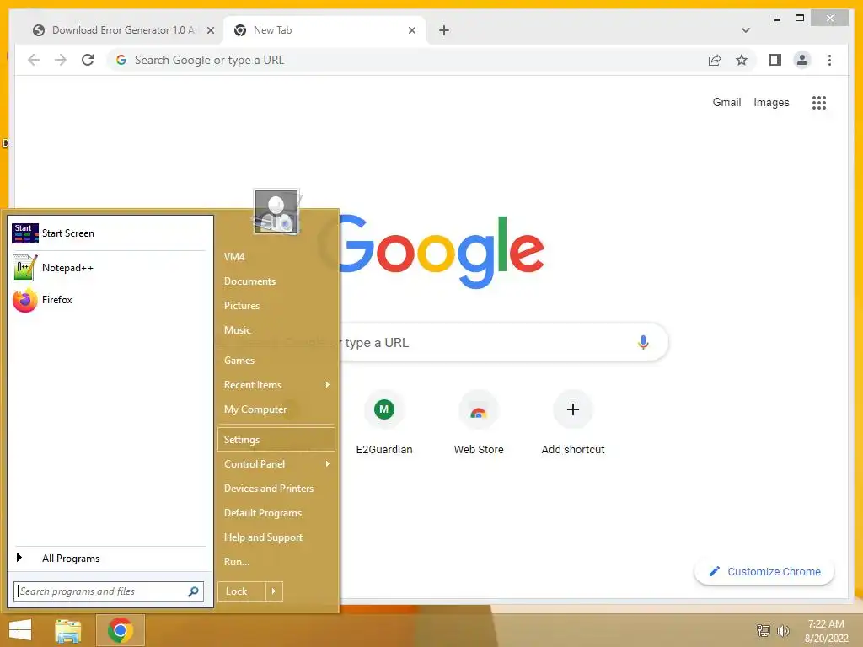
Task: Expand the Control Panel submenu arrow
Action: pyautogui.click(x=328, y=464)
